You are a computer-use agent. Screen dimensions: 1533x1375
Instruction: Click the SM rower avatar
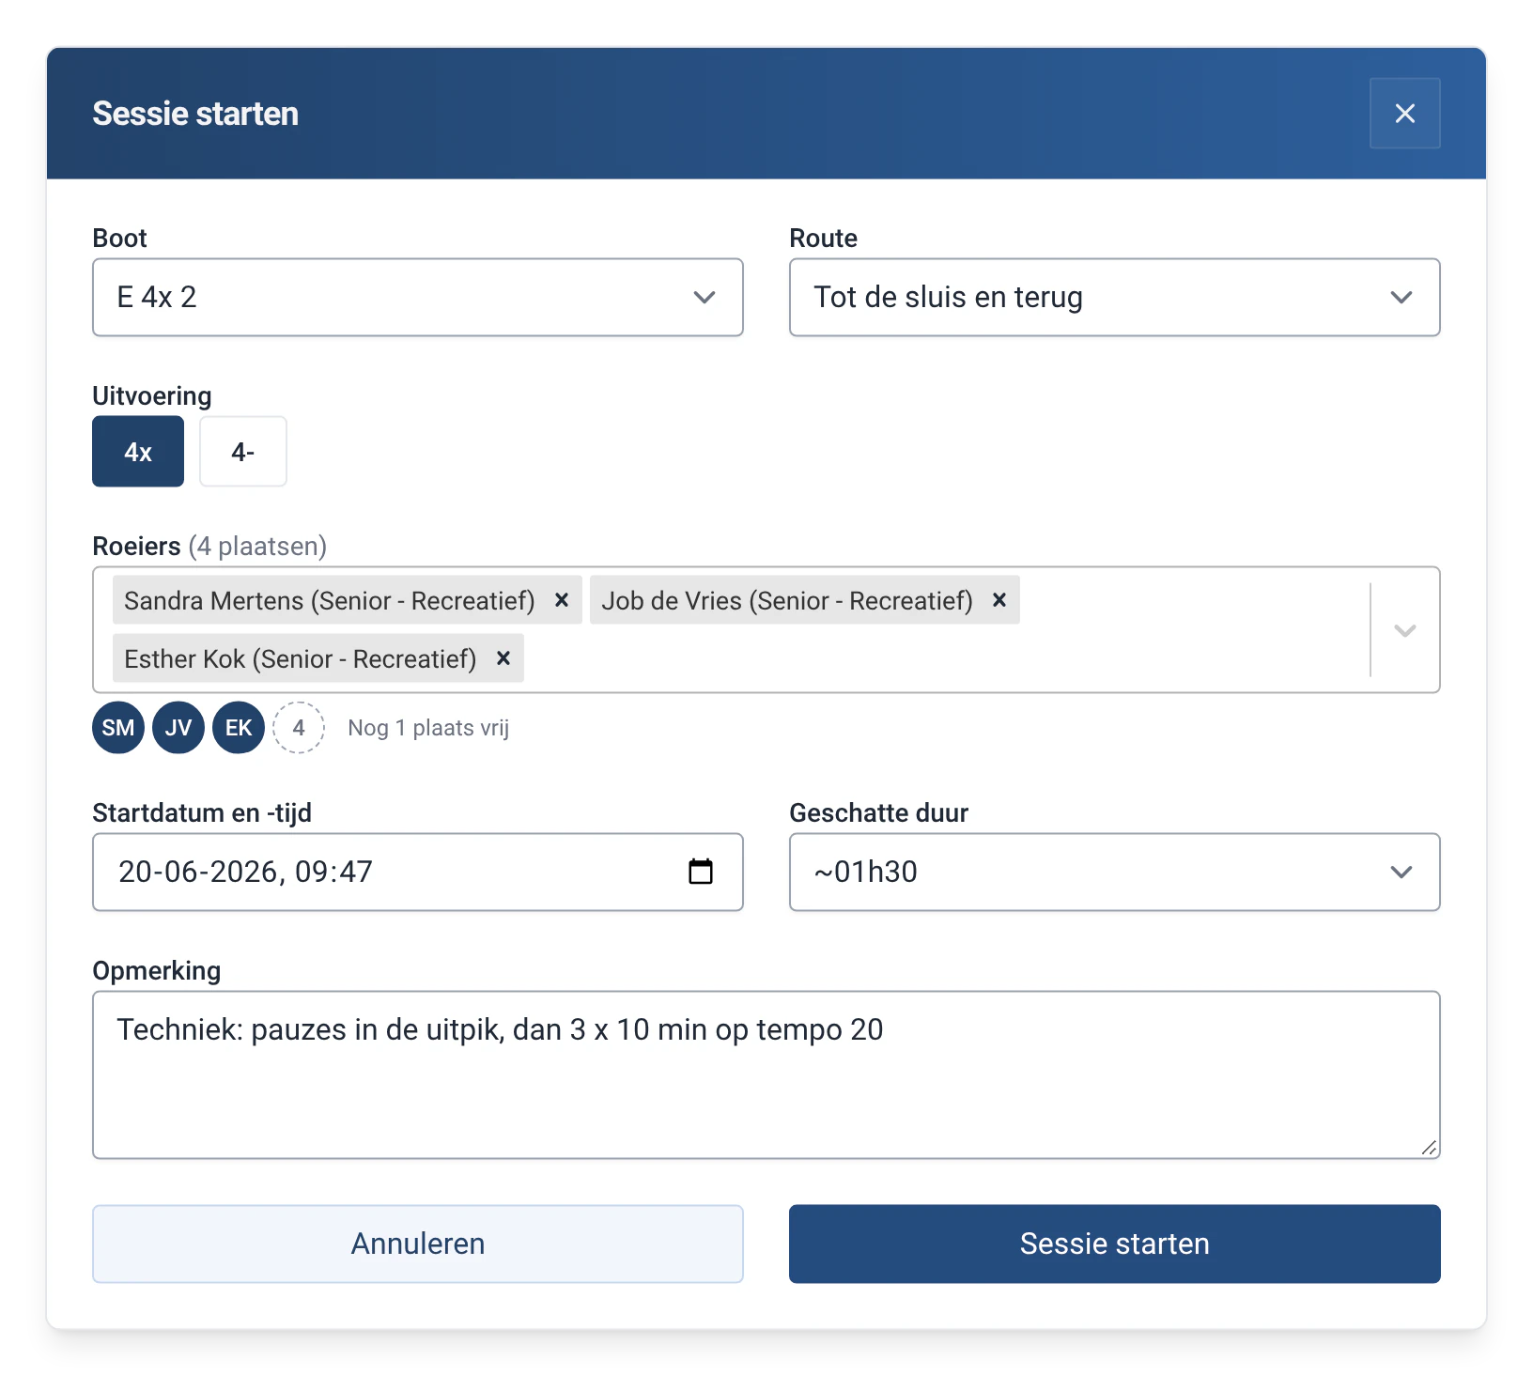[118, 728]
